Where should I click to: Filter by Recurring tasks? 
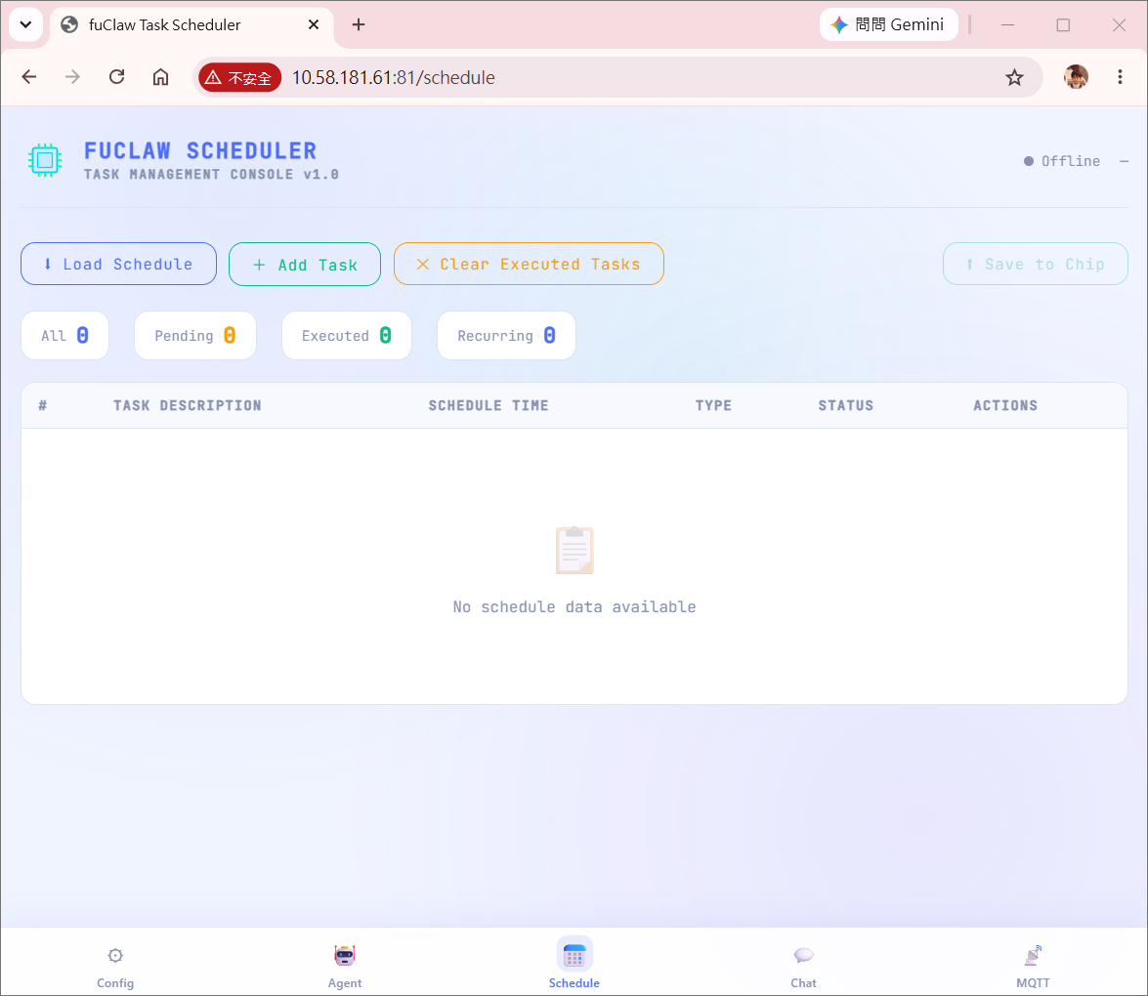(x=506, y=335)
